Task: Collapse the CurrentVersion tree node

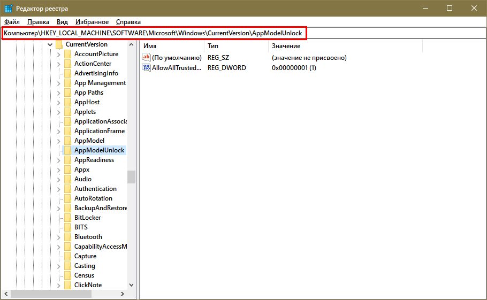Action: tap(50, 44)
